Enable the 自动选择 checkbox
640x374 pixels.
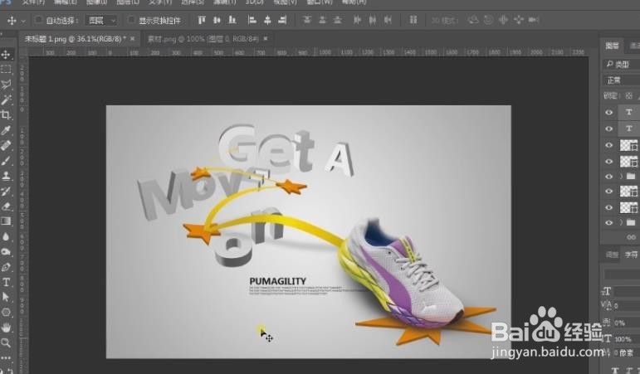click(38, 20)
